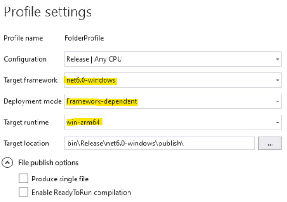
Task: Open the Deployment mode dropdown arrow
Action: coord(278,101)
